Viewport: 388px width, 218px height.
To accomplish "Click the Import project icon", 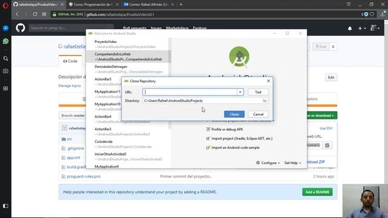I will (208, 139).
